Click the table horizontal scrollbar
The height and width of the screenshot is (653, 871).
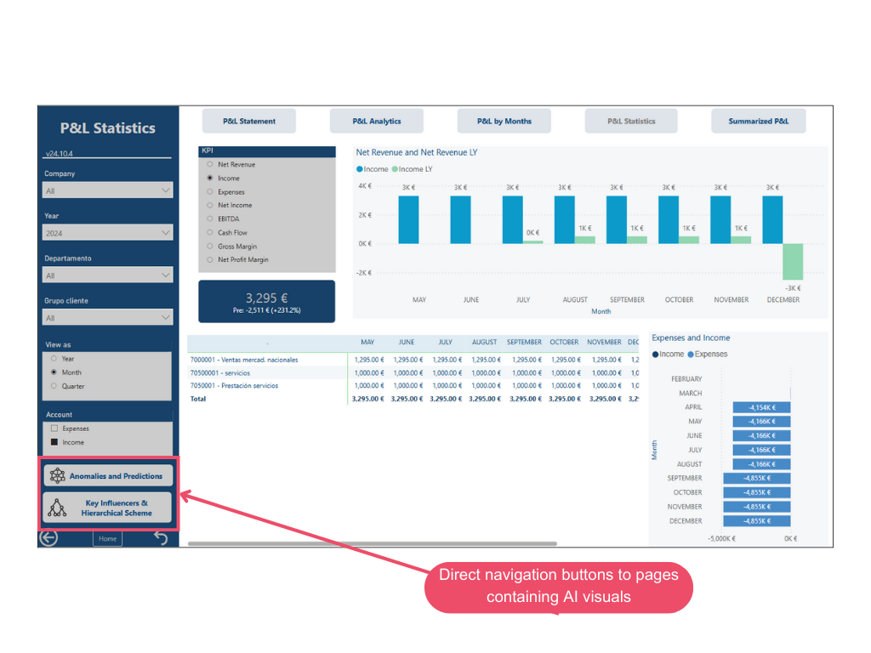(373, 543)
